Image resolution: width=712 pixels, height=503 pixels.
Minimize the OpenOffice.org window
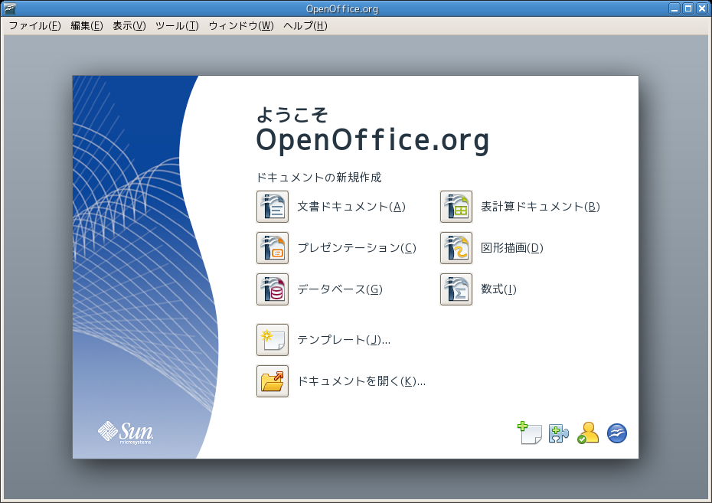click(674, 8)
